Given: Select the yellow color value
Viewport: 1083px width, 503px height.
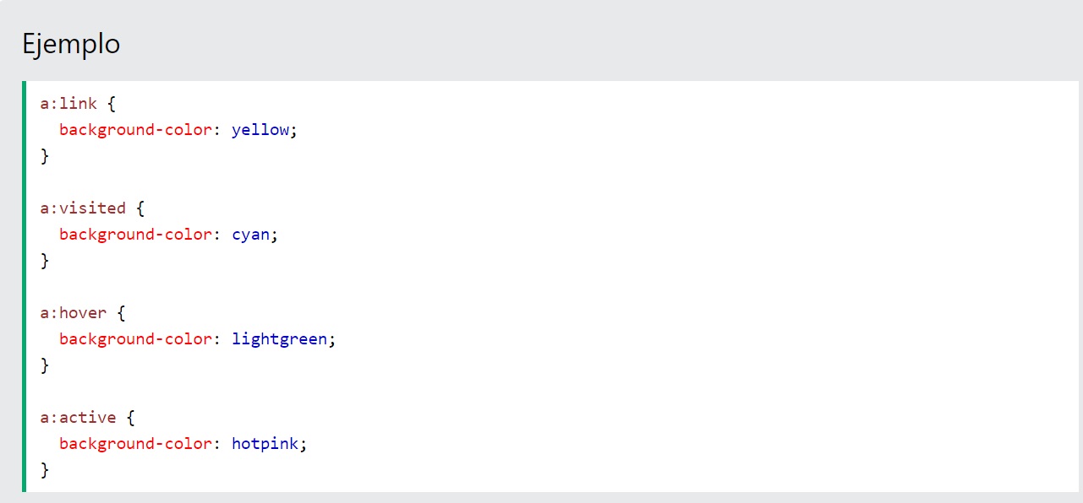Looking at the screenshot, I should click(260, 130).
